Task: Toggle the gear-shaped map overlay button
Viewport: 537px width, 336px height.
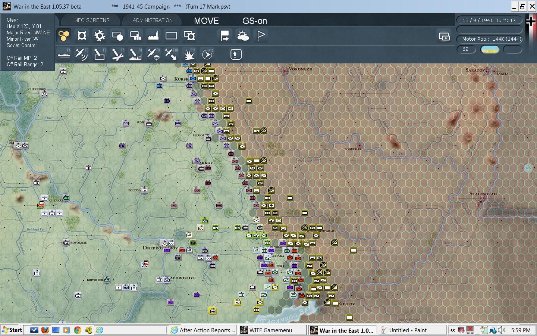Action: click(100, 36)
